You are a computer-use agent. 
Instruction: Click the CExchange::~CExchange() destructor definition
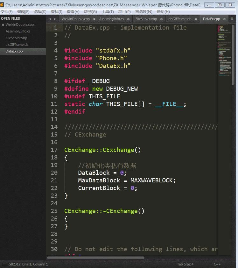[x=104, y=211]
